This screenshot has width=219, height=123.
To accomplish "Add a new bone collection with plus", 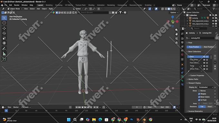I will [x=215, y=56].
